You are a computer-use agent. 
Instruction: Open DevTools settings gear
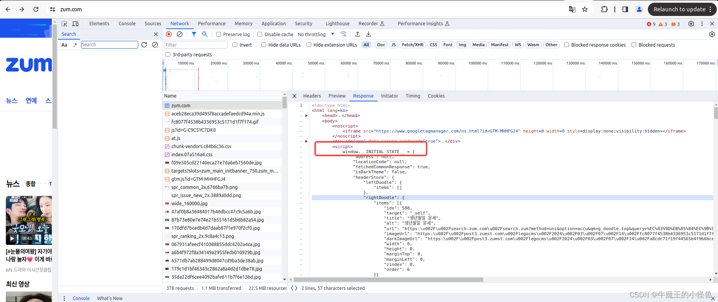pyautogui.click(x=691, y=24)
